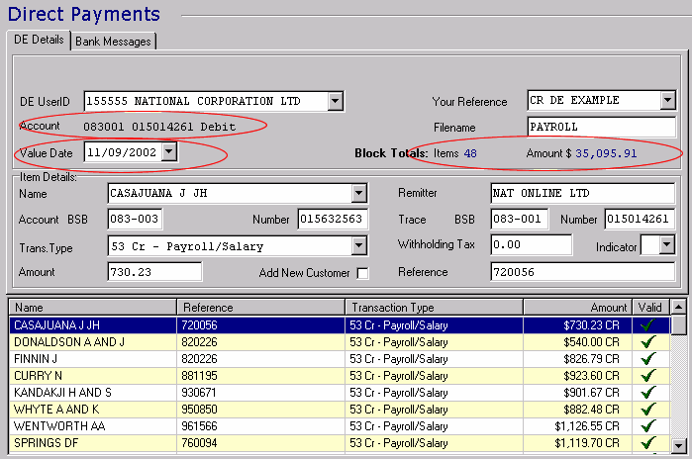
Task: Select the FINNIN J row
Action: point(340,359)
